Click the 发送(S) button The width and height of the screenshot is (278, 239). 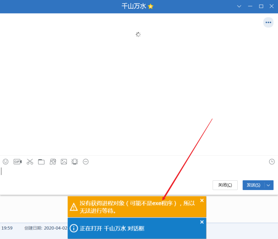(254, 185)
